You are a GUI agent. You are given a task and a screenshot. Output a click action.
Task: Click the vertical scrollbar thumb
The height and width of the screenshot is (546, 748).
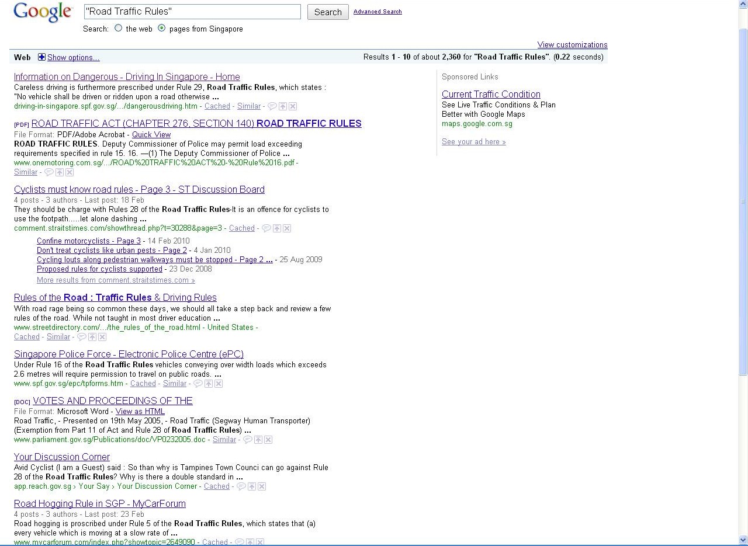pyautogui.click(x=743, y=201)
